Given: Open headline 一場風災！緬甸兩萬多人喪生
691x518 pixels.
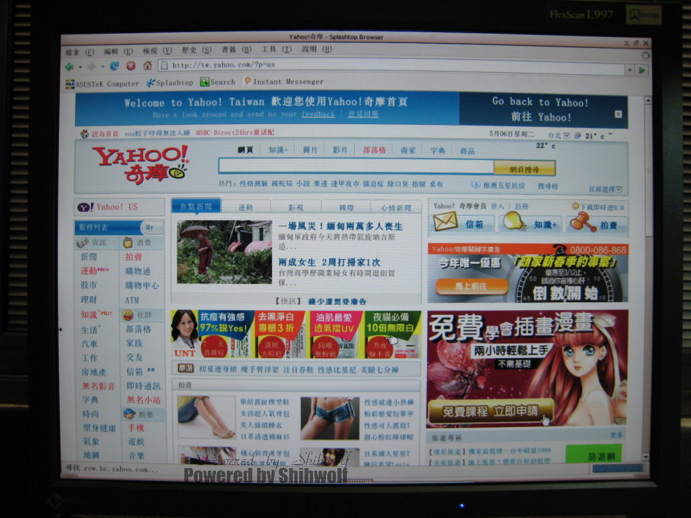Looking at the screenshot, I should point(340,227).
